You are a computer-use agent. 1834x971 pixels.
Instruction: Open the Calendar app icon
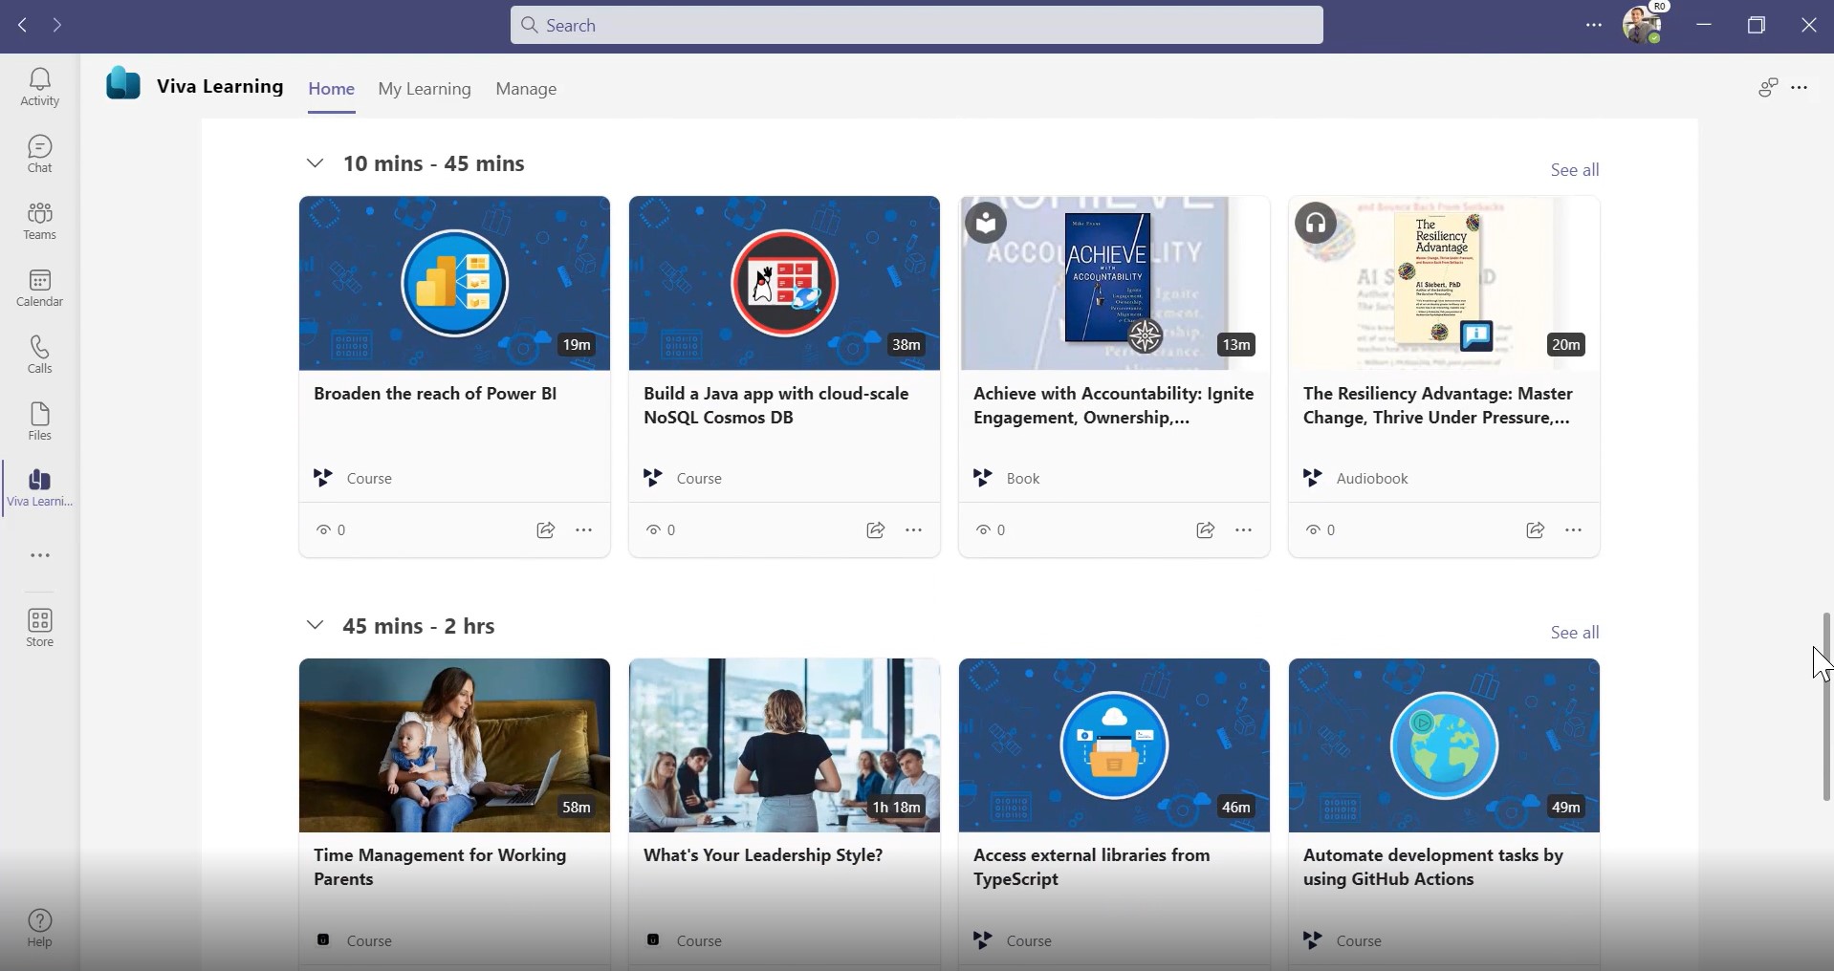click(x=40, y=288)
